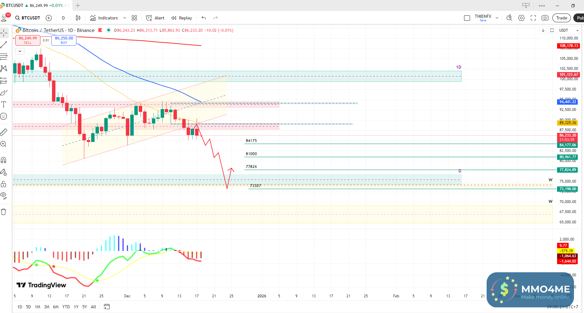Viewport: 584px width, 313px height.
Task: Open the go to date calendar icon
Action: click(x=107, y=307)
